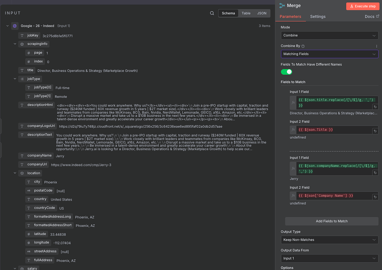The width and height of the screenshot is (382, 270).
Task: Open the Output Type dropdown
Action: 329,240
